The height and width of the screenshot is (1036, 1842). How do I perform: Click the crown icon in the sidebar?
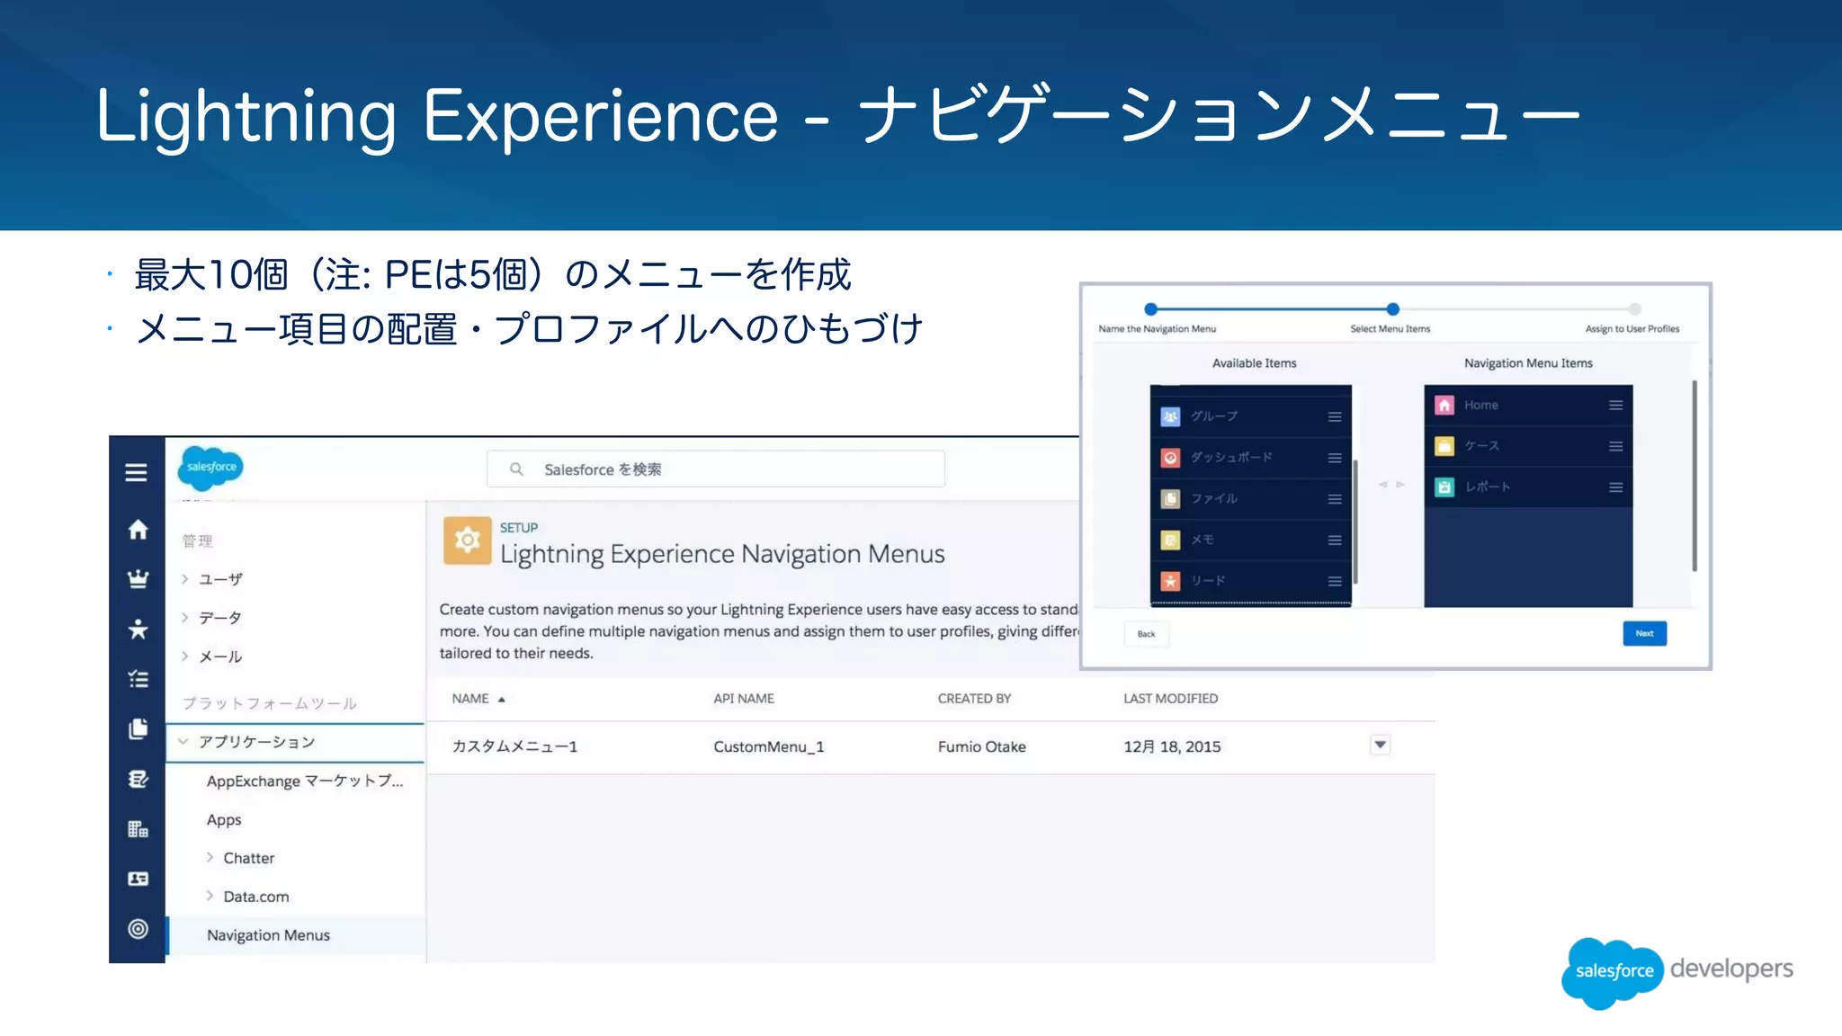pyautogui.click(x=138, y=579)
